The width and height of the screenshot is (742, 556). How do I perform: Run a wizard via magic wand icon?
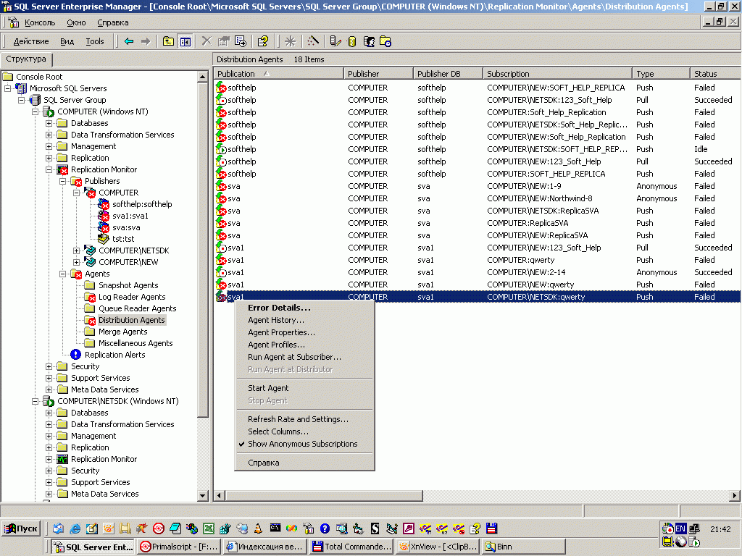[x=313, y=41]
